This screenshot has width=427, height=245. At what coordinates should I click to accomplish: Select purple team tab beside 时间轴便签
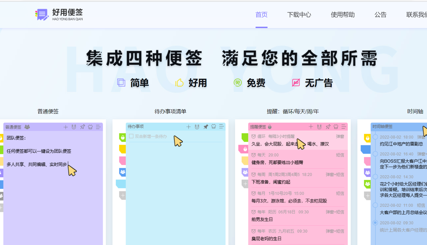(x=367, y=173)
